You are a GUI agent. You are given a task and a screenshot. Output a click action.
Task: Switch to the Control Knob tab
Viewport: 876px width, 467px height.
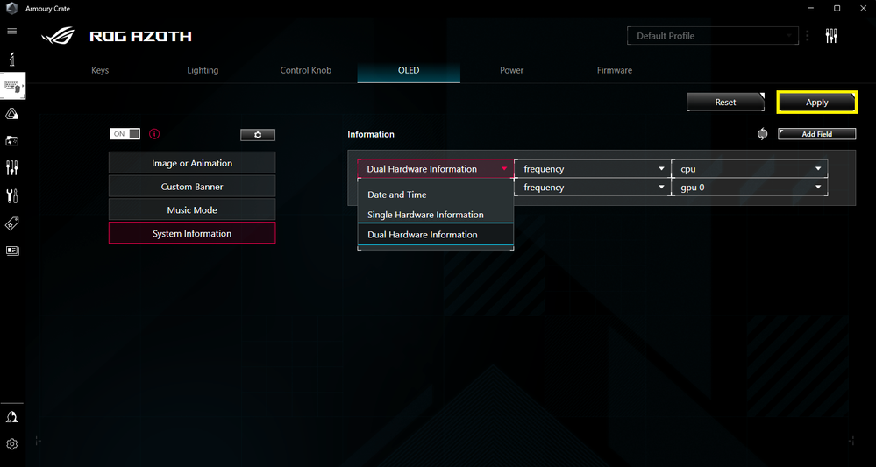click(x=306, y=71)
